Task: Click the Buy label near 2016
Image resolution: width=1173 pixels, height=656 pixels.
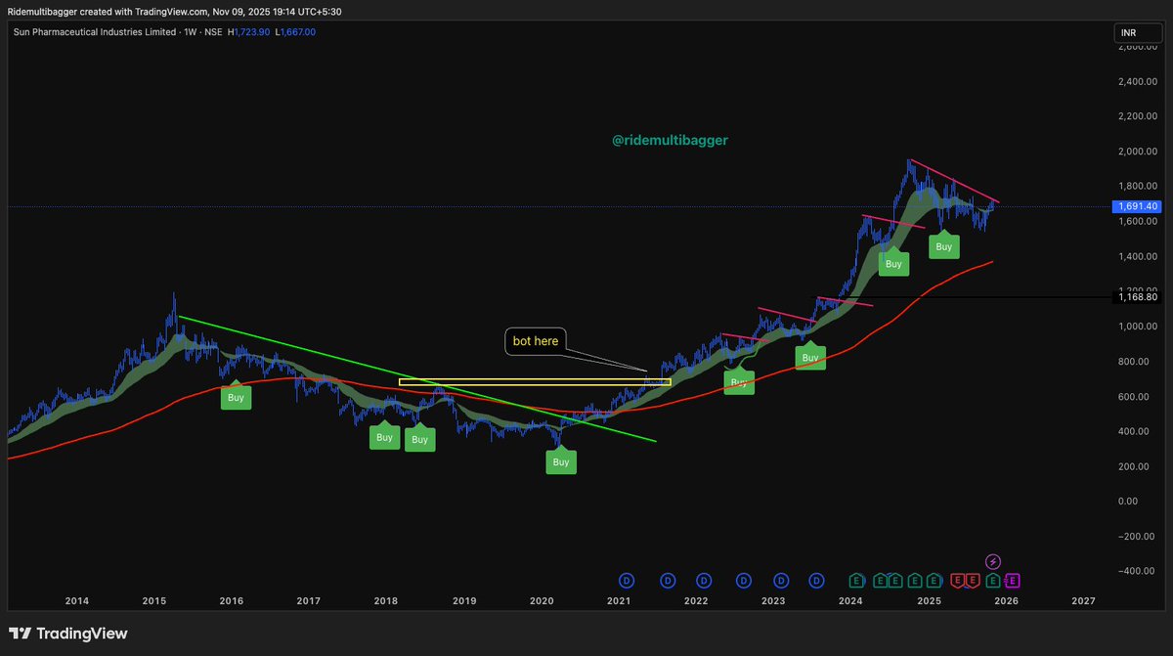Action: click(236, 397)
